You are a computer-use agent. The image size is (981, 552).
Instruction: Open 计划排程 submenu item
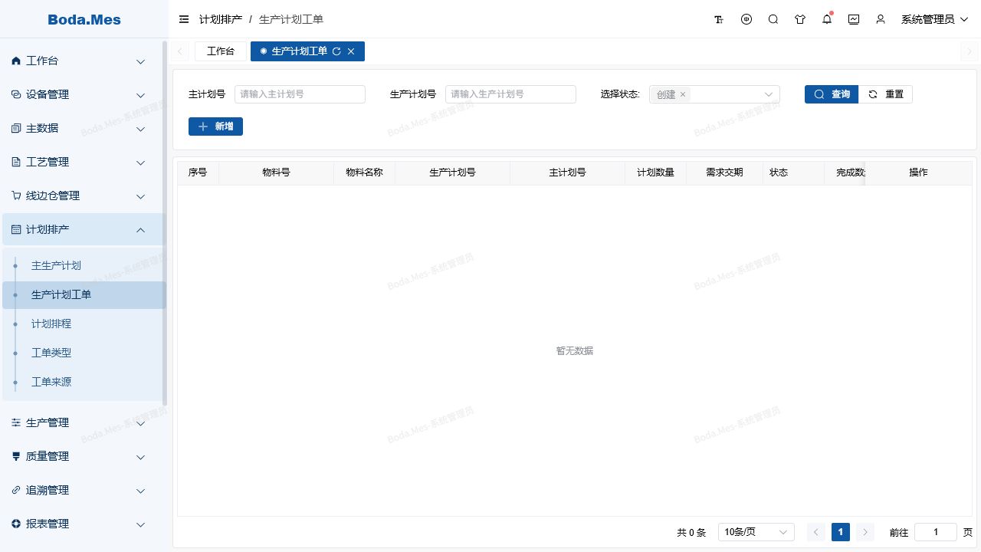84,324
